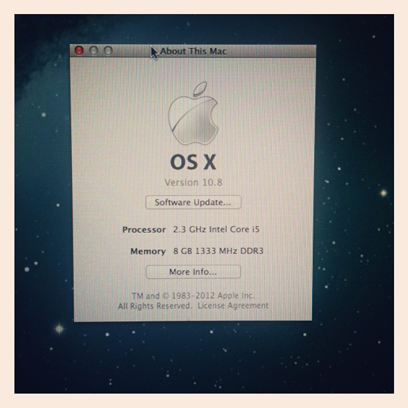Click the Software Update... button
This screenshot has height=408, width=408.
click(x=193, y=202)
